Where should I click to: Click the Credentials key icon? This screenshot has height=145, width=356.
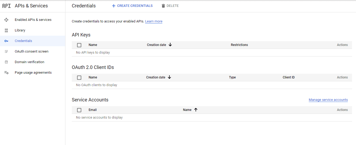click(x=6, y=41)
